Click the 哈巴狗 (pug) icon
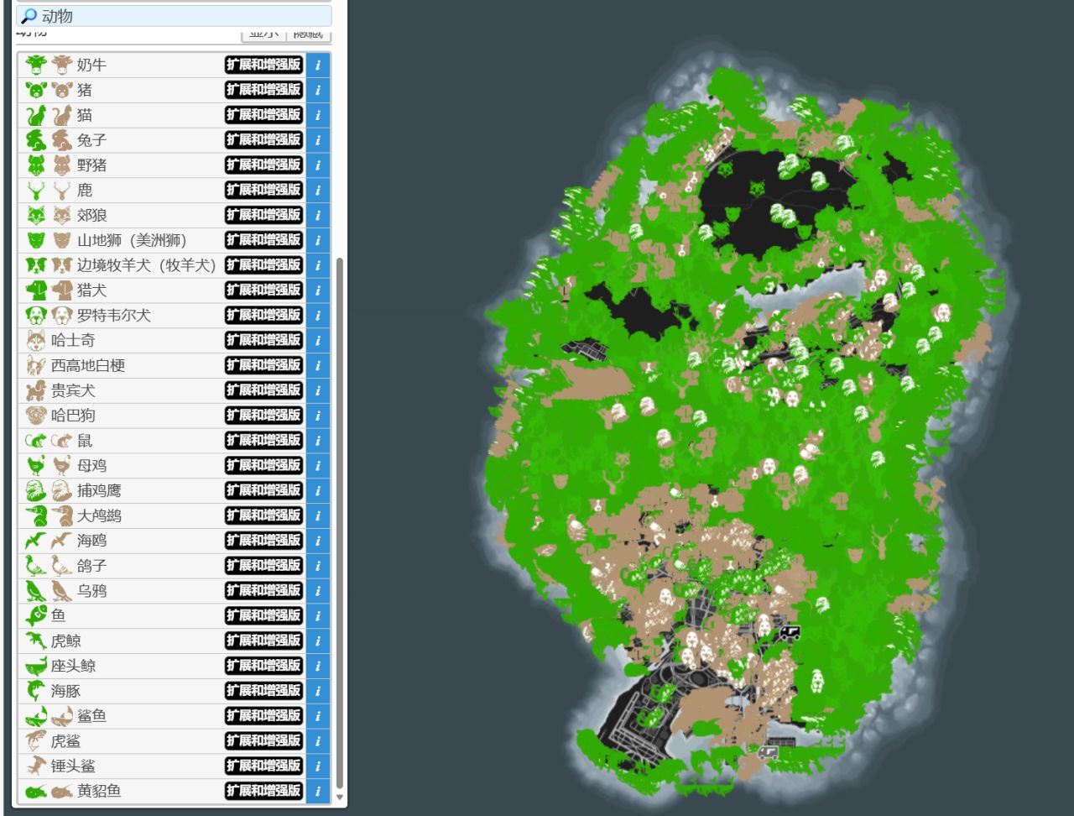 point(35,416)
